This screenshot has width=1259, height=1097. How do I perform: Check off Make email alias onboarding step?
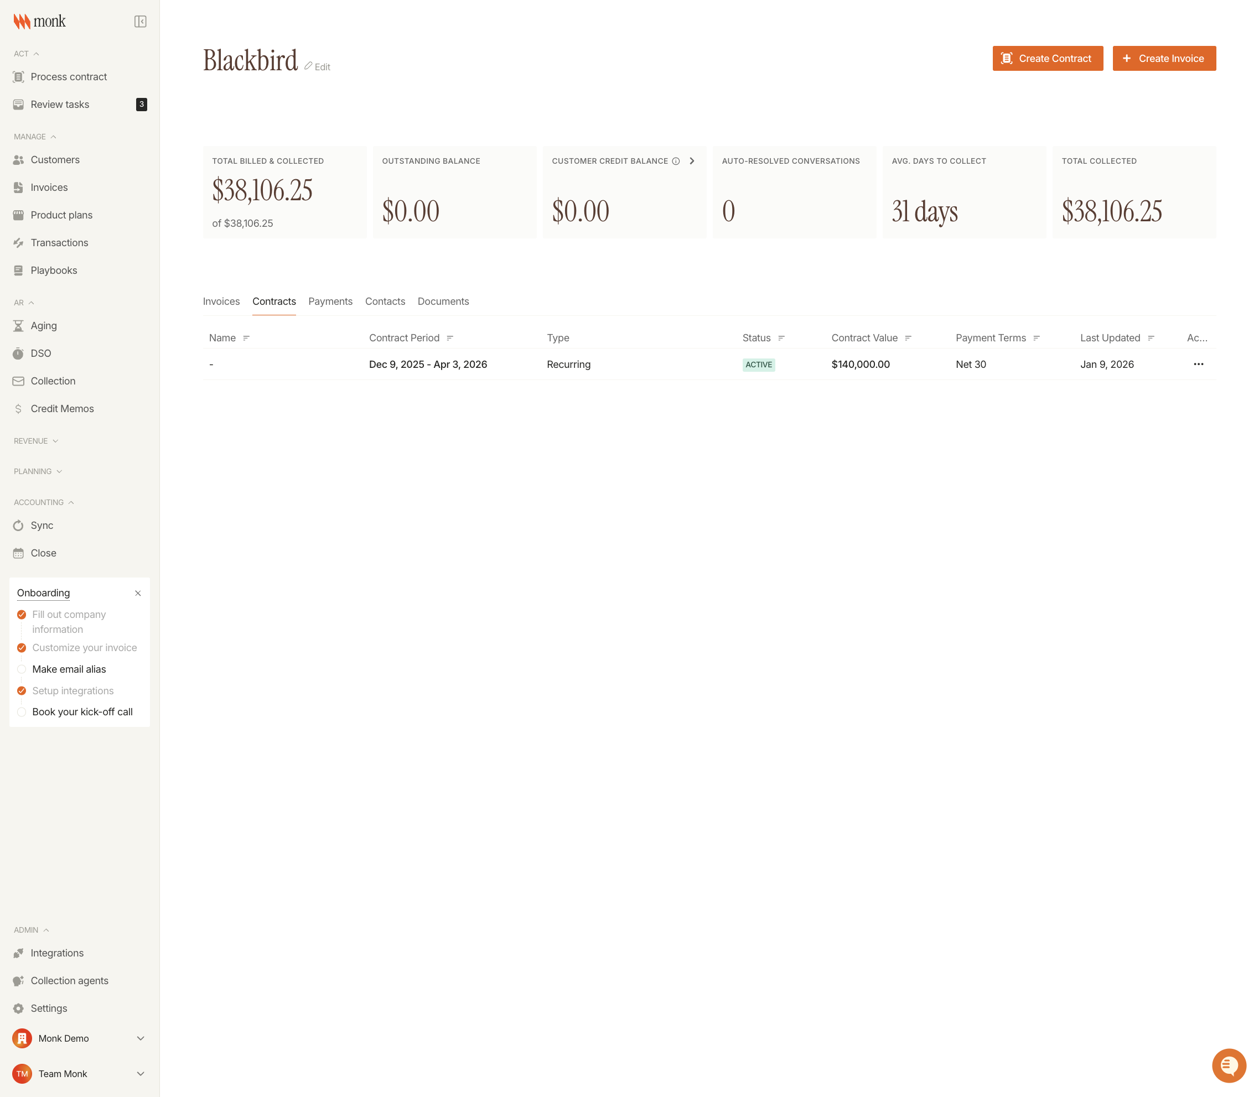pos(22,669)
